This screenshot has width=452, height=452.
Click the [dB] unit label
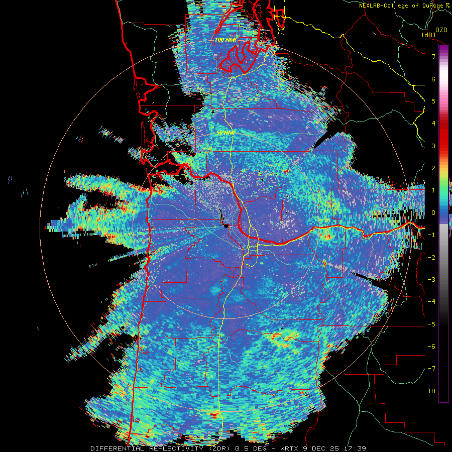pyautogui.click(x=429, y=35)
